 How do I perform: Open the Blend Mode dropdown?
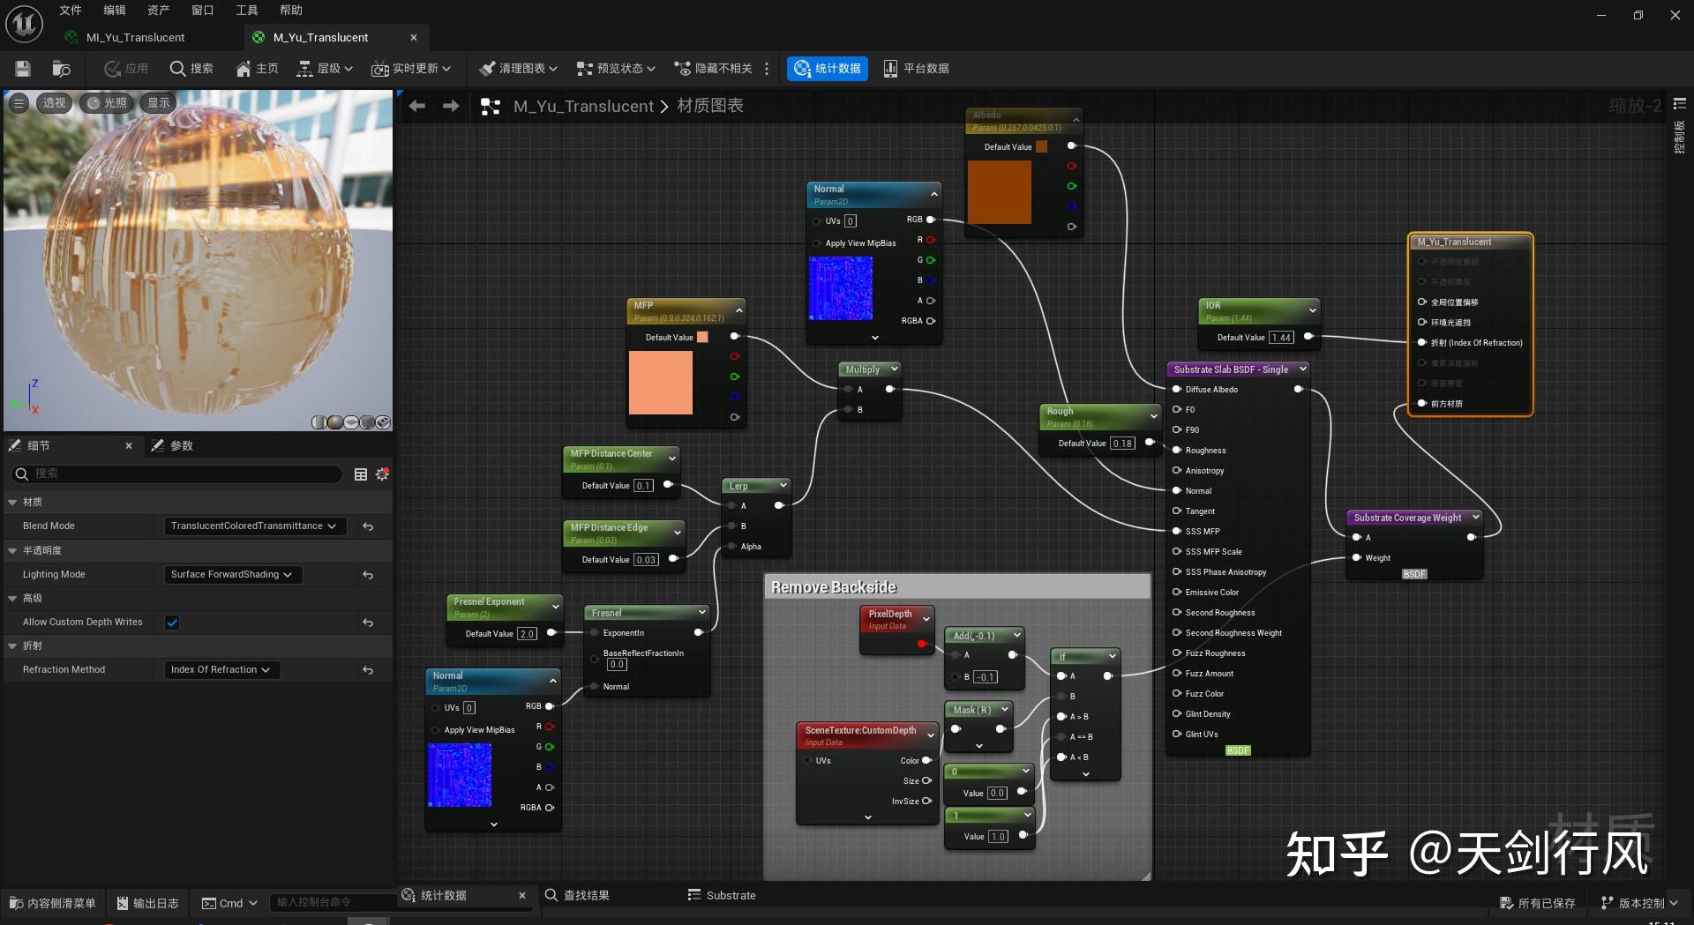coord(254,526)
